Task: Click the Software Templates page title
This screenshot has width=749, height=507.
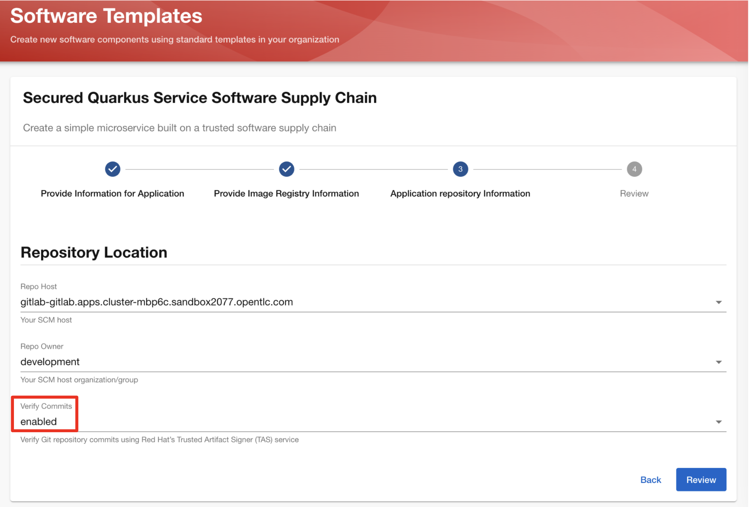Action: point(106,16)
